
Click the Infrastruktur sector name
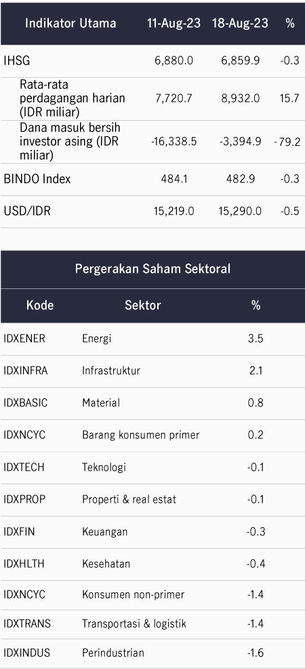pos(111,370)
